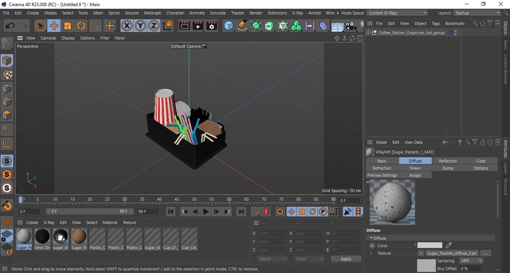Viewport: 510px width, 273px height.
Task: Toggle the coordinate system World/Object button
Action: pyautogui.click(x=168, y=26)
